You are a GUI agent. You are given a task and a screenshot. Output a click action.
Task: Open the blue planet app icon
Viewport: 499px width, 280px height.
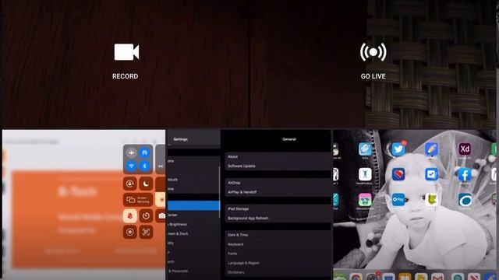(x=365, y=149)
